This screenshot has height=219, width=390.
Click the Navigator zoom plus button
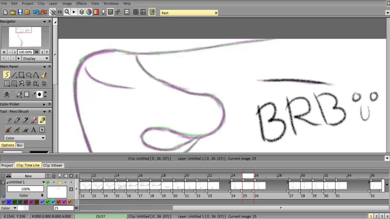(14, 52)
